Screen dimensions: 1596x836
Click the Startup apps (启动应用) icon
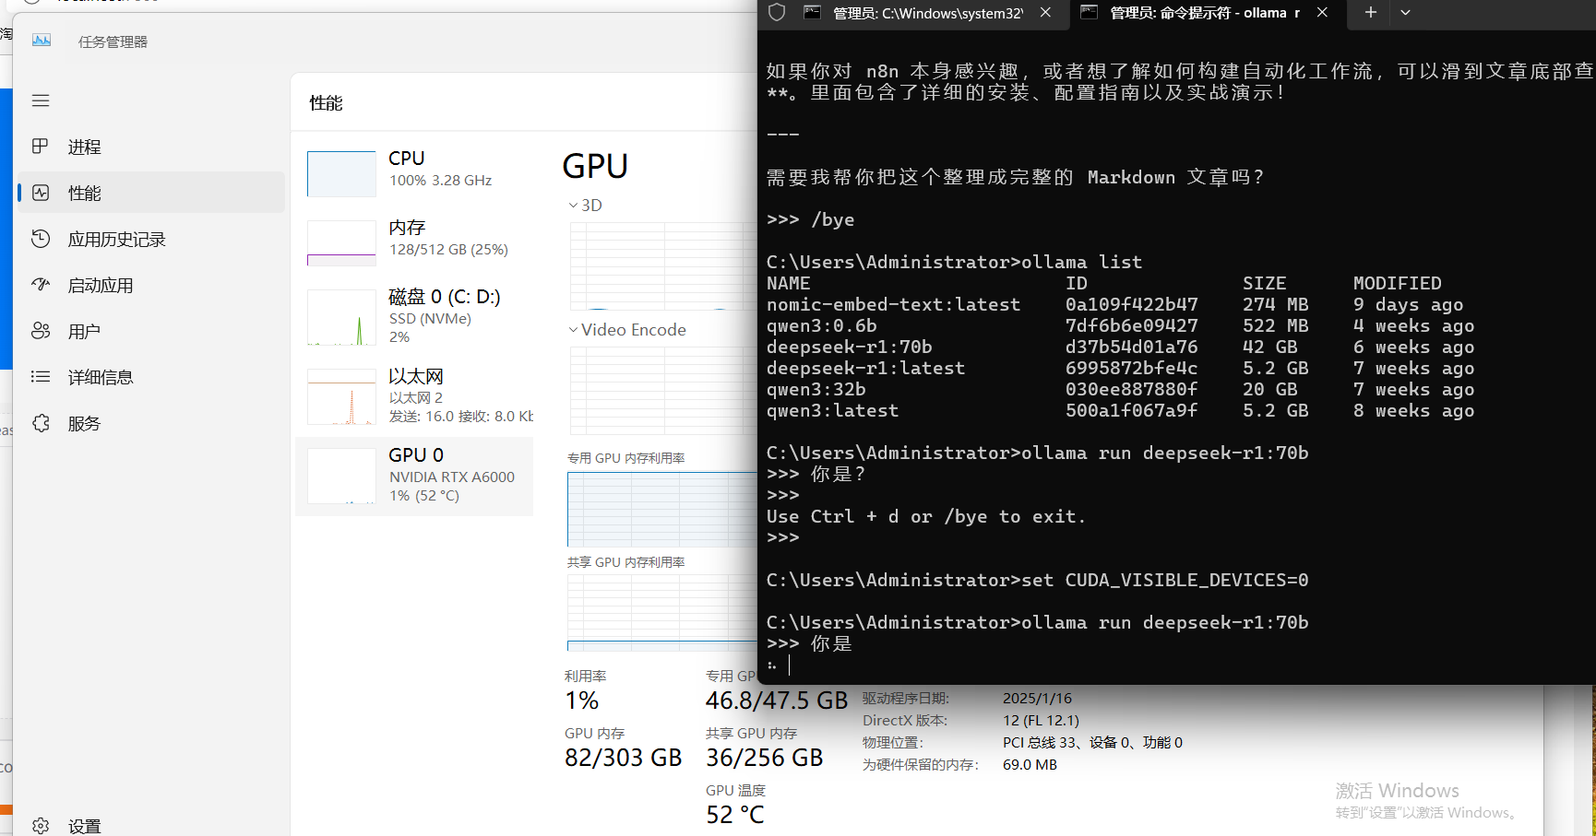pos(41,285)
